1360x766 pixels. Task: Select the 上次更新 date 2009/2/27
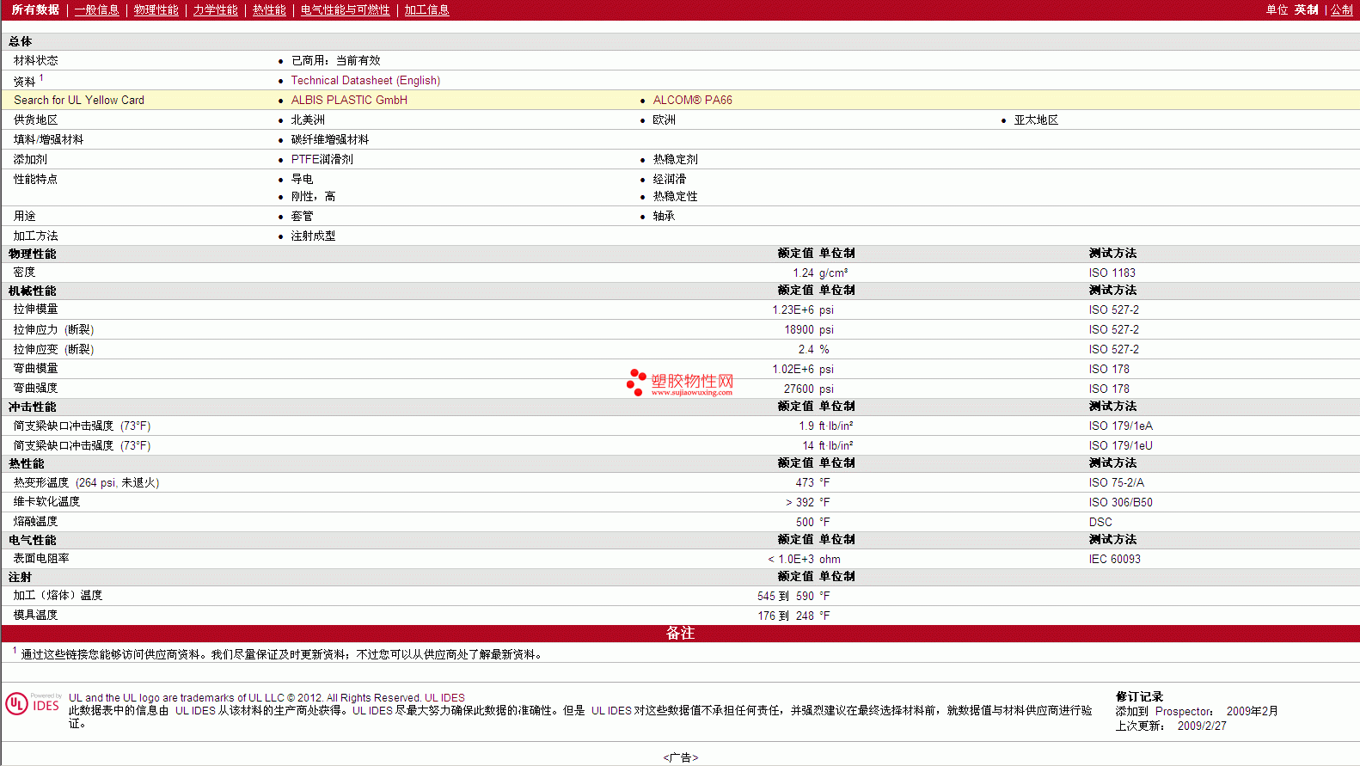tap(1202, 726)
